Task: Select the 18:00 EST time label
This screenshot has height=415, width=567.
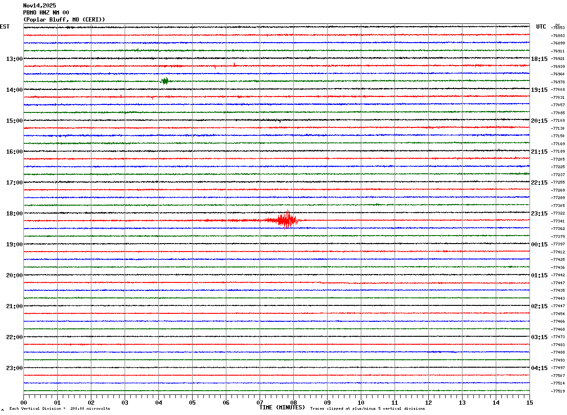Action: pos(14,214)
